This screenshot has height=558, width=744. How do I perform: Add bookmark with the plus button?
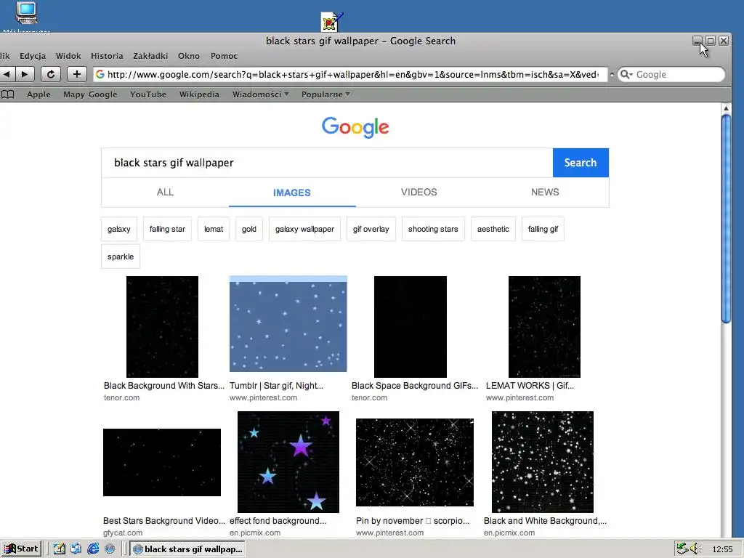point(76,74)
